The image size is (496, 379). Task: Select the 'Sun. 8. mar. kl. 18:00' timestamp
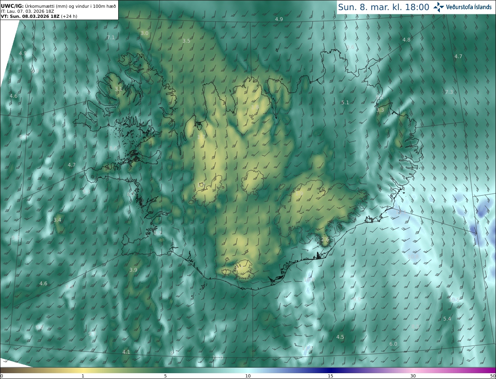pos(384,7)
